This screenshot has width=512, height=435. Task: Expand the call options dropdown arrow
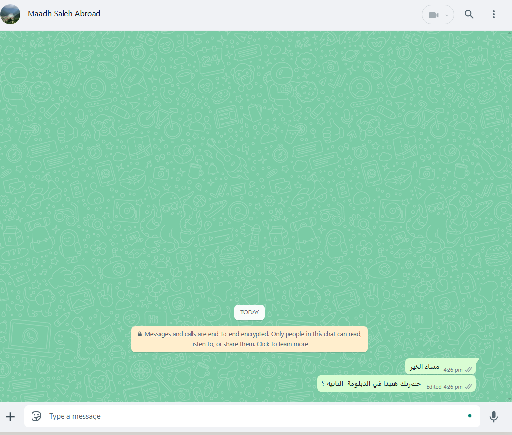(447, 15)
